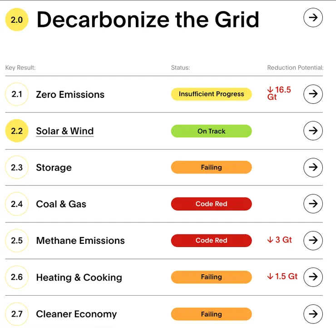Click the Heating & Cooking title
The height and width of the screenshot is (328, 336).
[79, 277]
